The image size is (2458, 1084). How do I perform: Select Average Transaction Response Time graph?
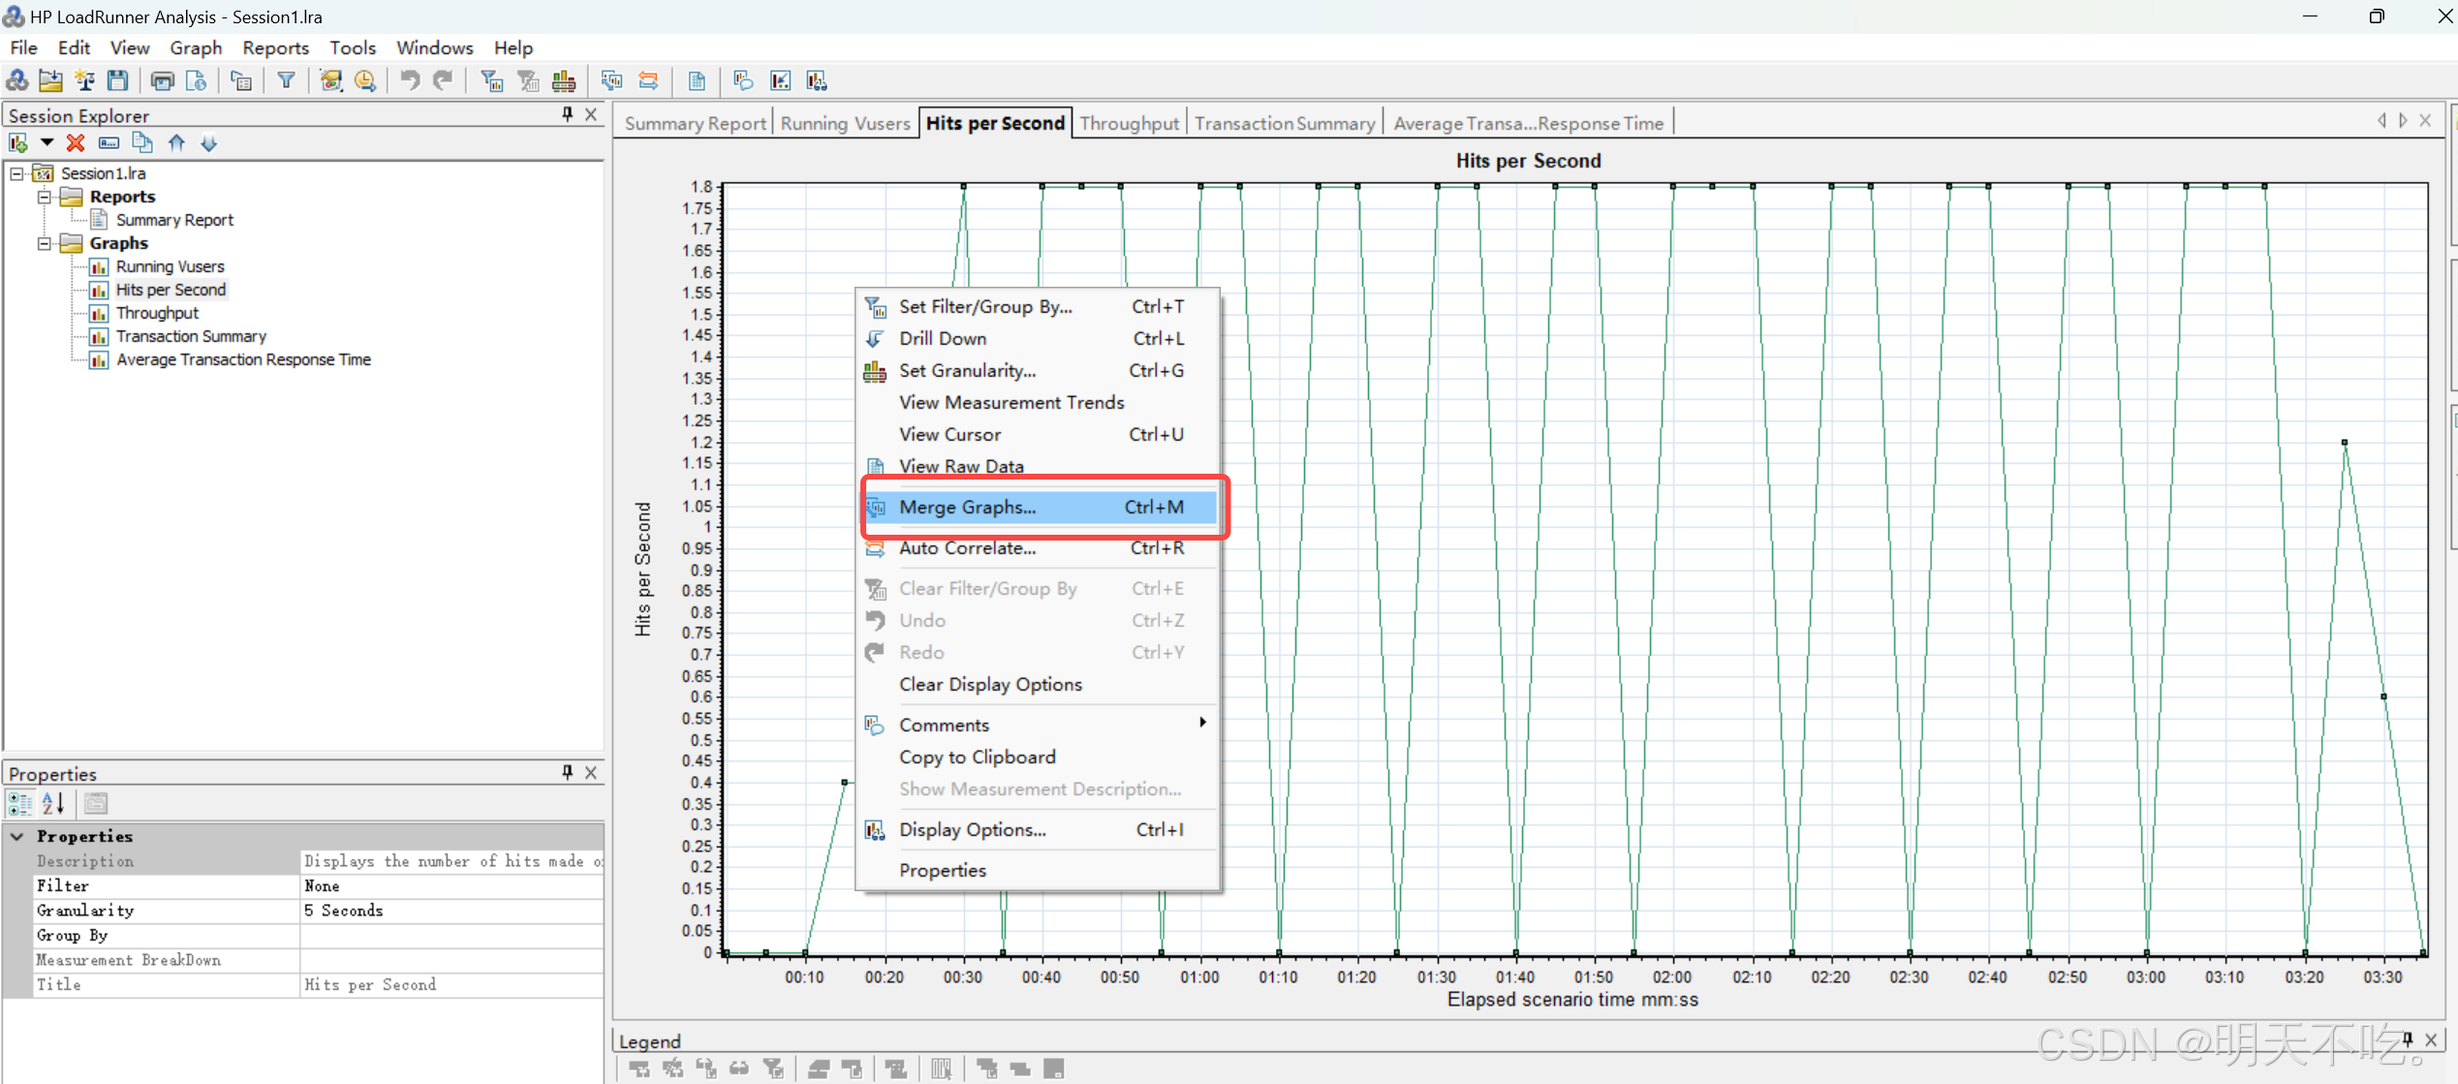(243, 359)
